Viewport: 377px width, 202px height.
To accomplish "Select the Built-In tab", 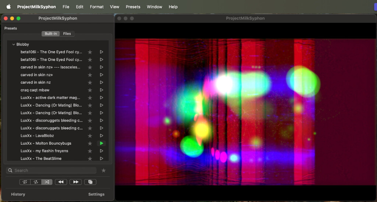I will click(51, 34).
